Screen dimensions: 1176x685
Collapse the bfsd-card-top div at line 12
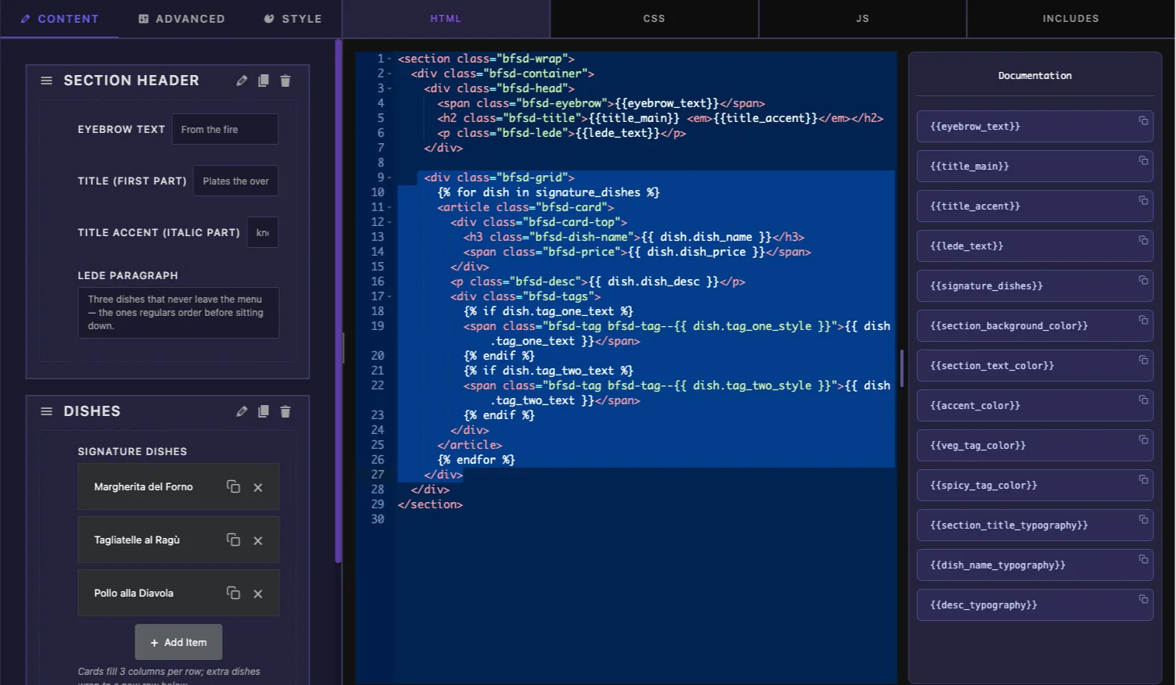pos(389,222)
